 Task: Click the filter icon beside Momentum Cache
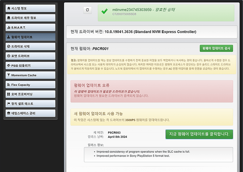(9, 75)
